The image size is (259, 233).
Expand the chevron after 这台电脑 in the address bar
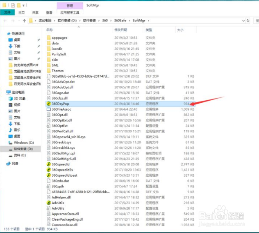(x=55, y=21)
